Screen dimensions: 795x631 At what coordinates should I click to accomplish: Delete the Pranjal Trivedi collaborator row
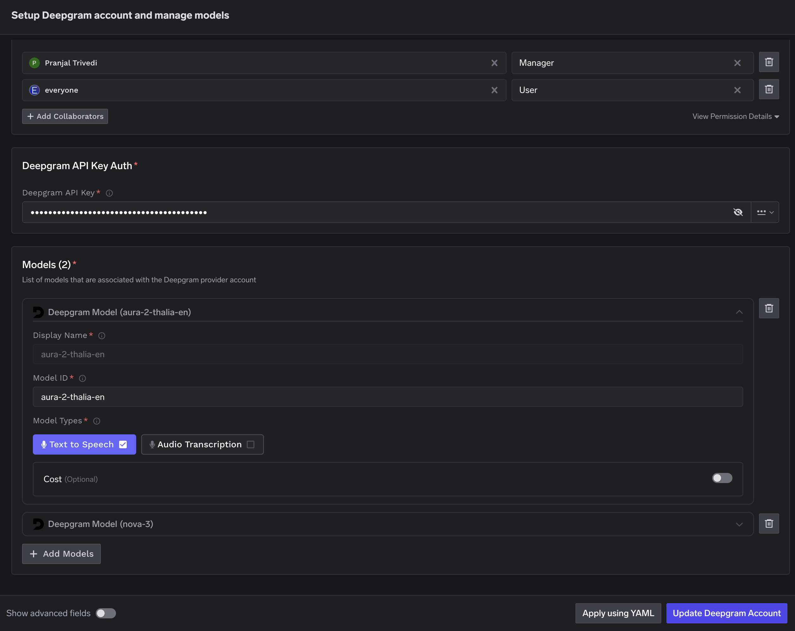[769, 62]
